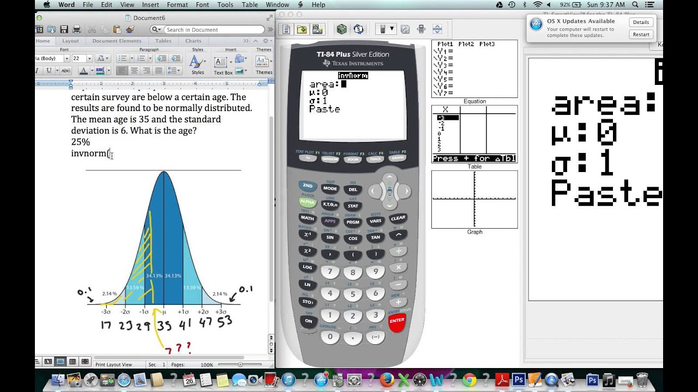
Task: Open the font name dropdown arrow
Action: [x=67, y=58]
